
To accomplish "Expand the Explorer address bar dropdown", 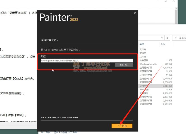I will click(x=162, y=38).
